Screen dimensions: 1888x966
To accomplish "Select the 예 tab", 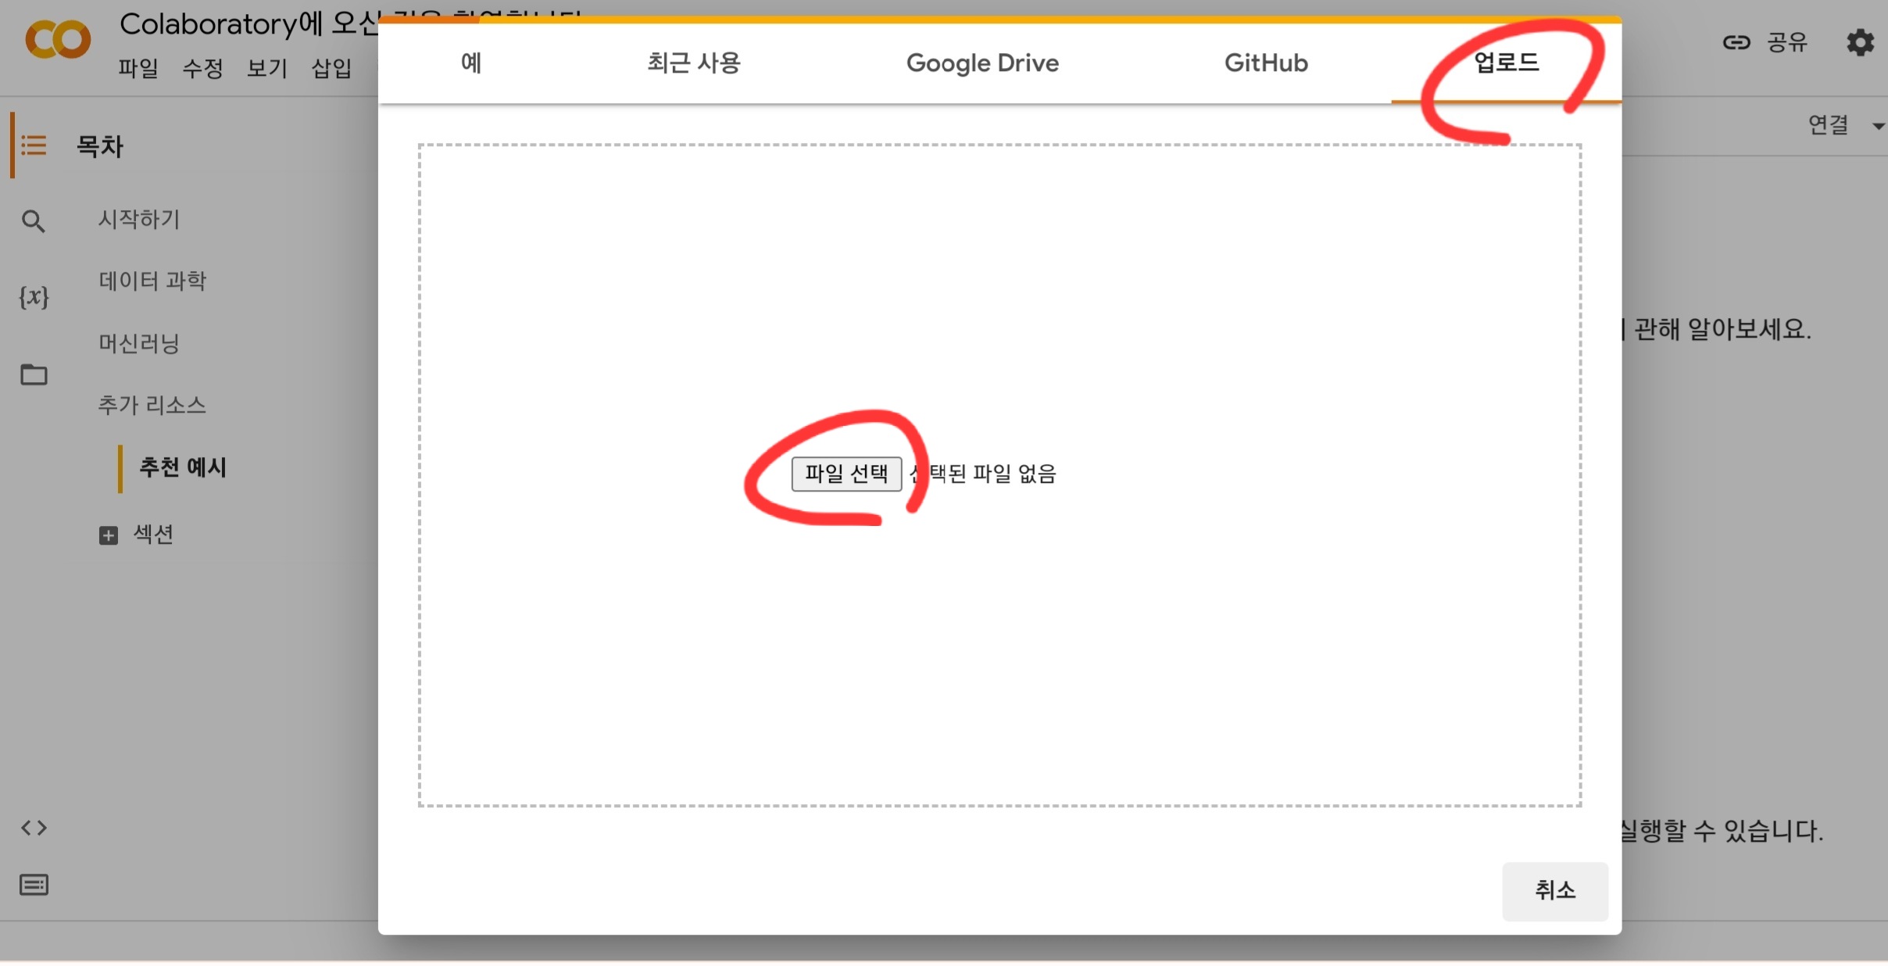I will point(471,63).
